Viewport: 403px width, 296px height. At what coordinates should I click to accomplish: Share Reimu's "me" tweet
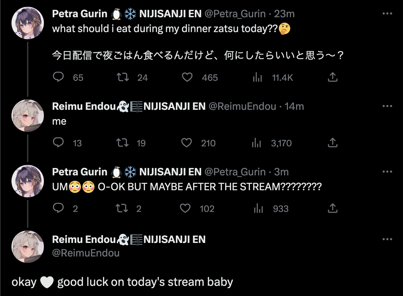[332, 143]
